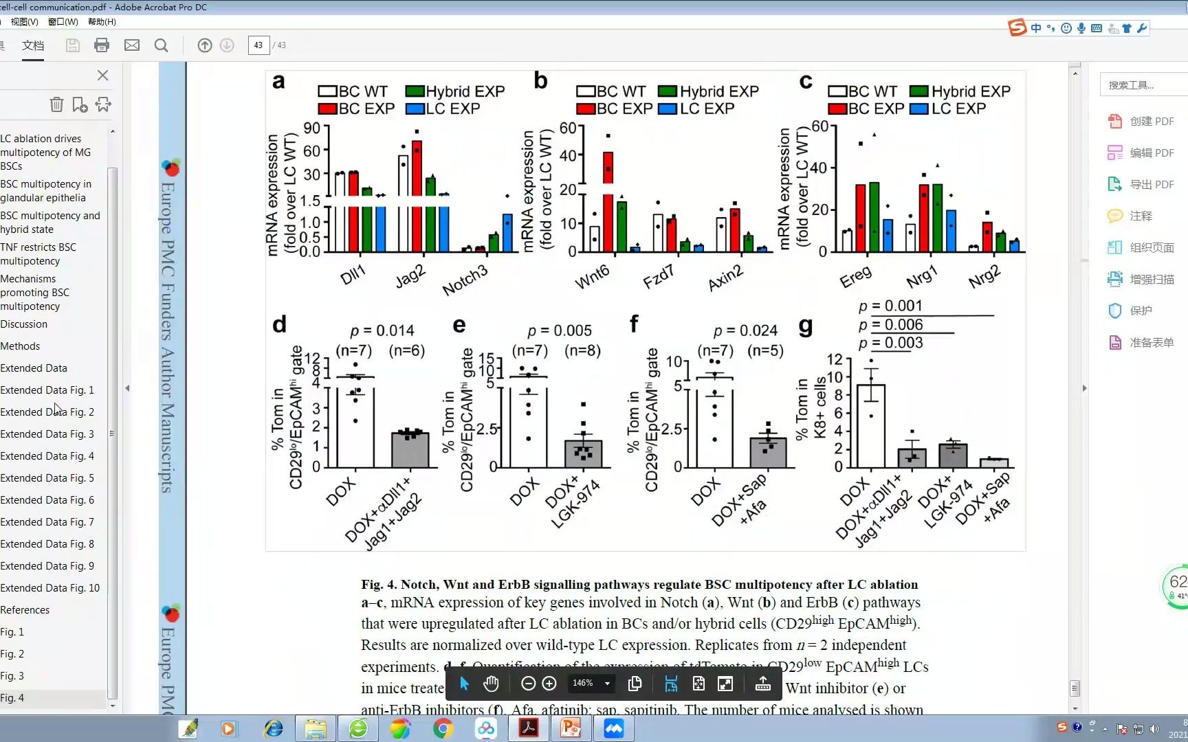Click Sogou input method S icon
Image resolution: width=1188 pixels, height=742 pixels.
coord(1017,27)
